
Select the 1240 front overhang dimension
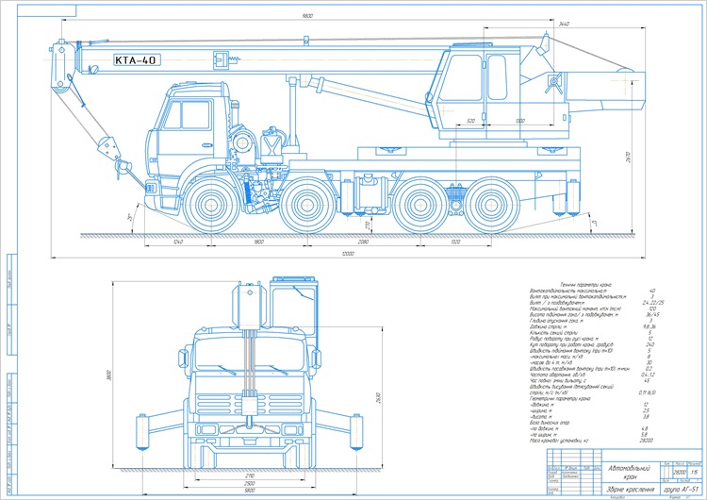178,242
